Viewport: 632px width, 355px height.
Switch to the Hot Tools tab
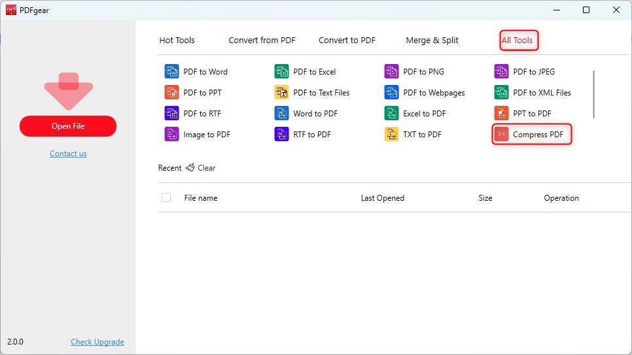pos(177,41)
